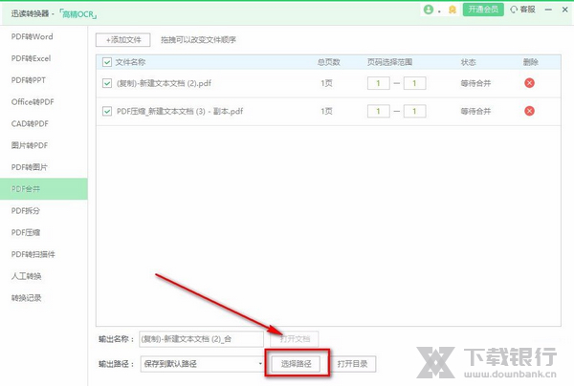Select the PDF合并 sidebar item
This screenshot has width=574, height=386.
pyautogui.click(x=44, y=189)
